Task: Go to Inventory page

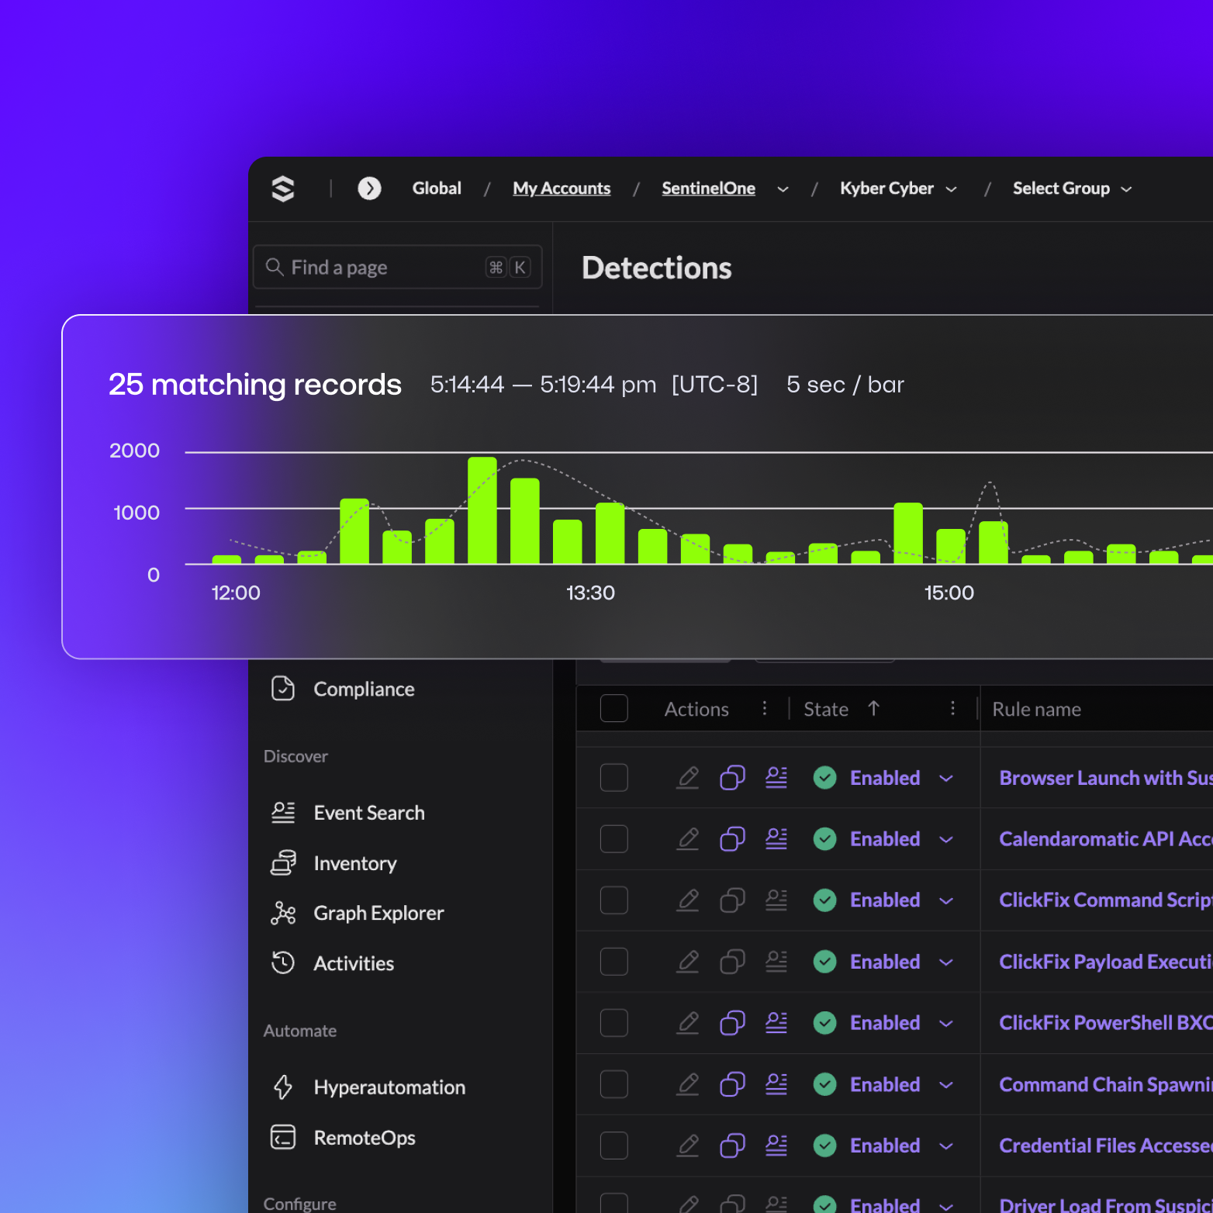Action: pos(355,863)
